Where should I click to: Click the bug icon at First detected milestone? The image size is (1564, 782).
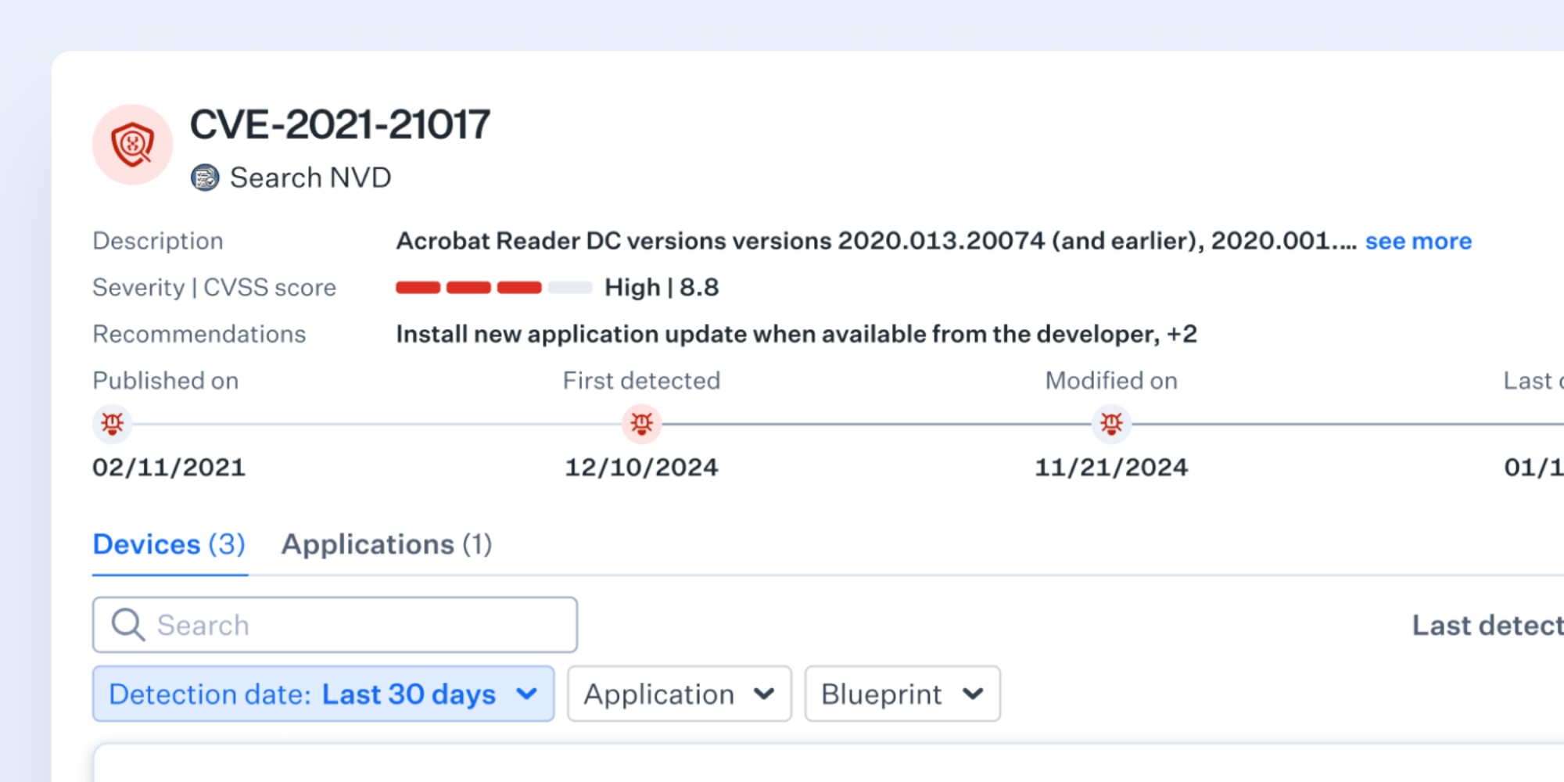click(x=640, y=423)
